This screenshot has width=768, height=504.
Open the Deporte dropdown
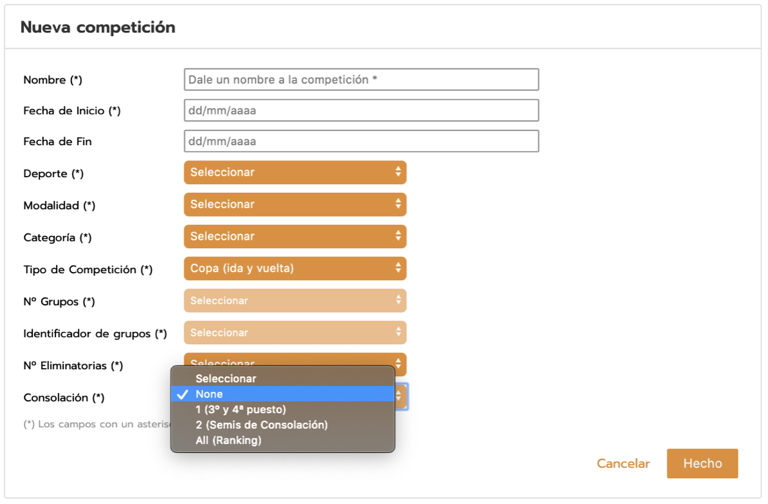(x=294, y=173)
